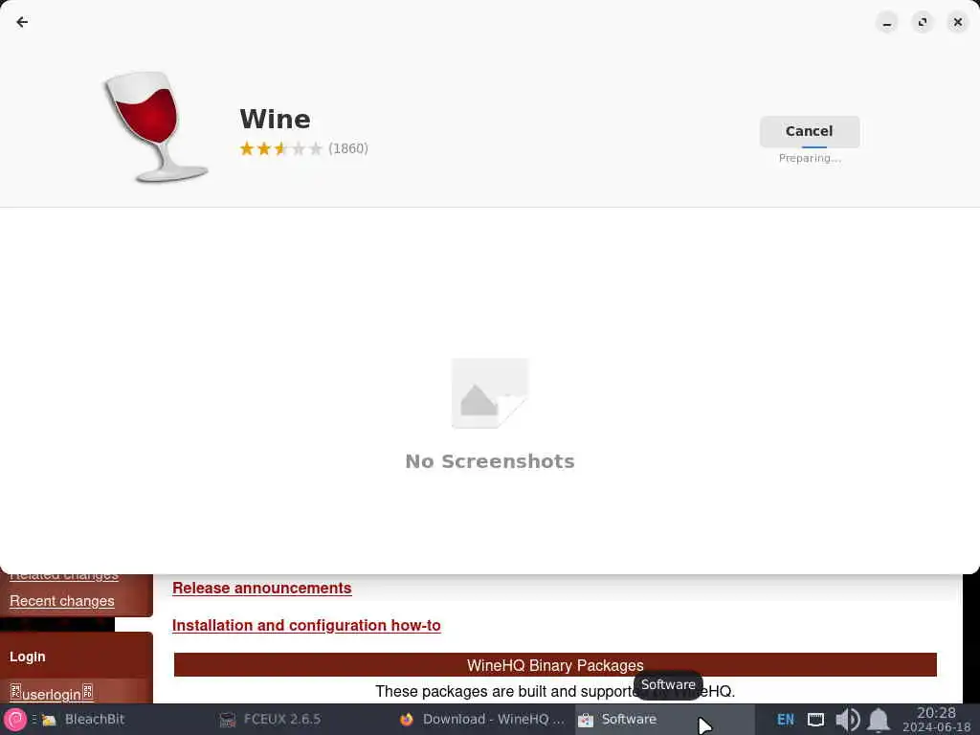This screenshot has width=980, height=735.
Task: Open Recent changes link in WineHQ sidebar
Action: (62, 601)
